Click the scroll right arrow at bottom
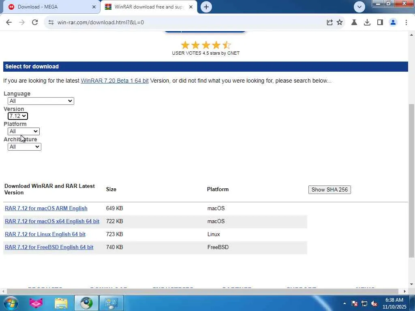Image resolution: width=415 pixels, height=311 pixels. point(405,292)
